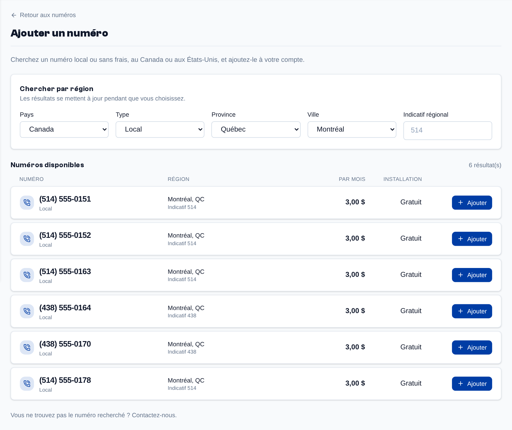
Task: Add number (438) 555-0170 with Ajouter
Action: (x=472, y=347)
